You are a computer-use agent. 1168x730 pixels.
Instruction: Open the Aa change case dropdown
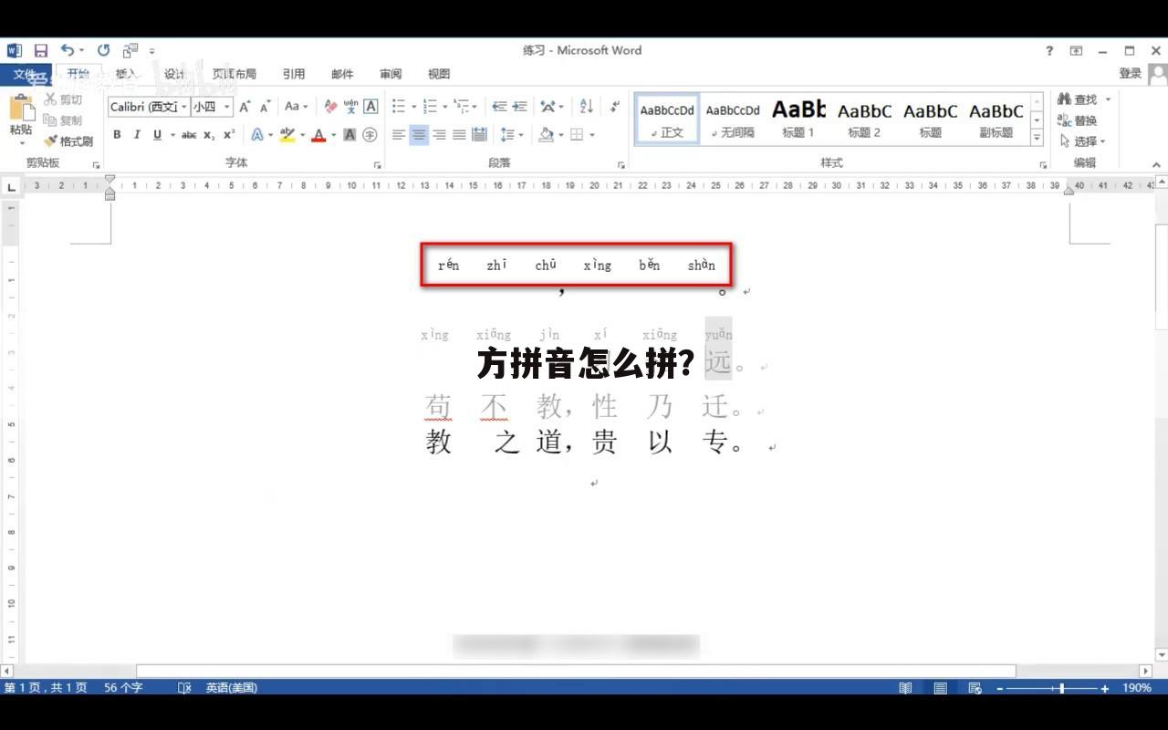coord(296,107)
